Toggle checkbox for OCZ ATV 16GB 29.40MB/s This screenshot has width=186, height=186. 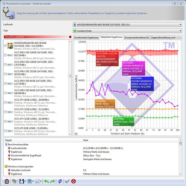pyautogui.click(x=5, y=103)
